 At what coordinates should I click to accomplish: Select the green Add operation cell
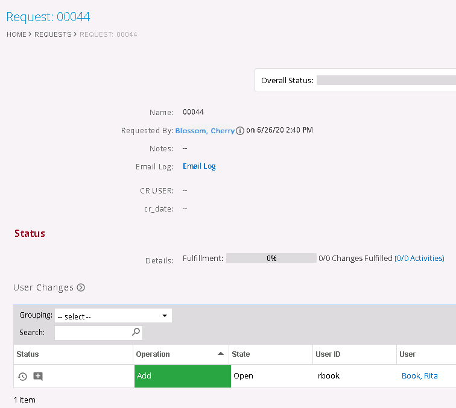click(x=182, y=376)
